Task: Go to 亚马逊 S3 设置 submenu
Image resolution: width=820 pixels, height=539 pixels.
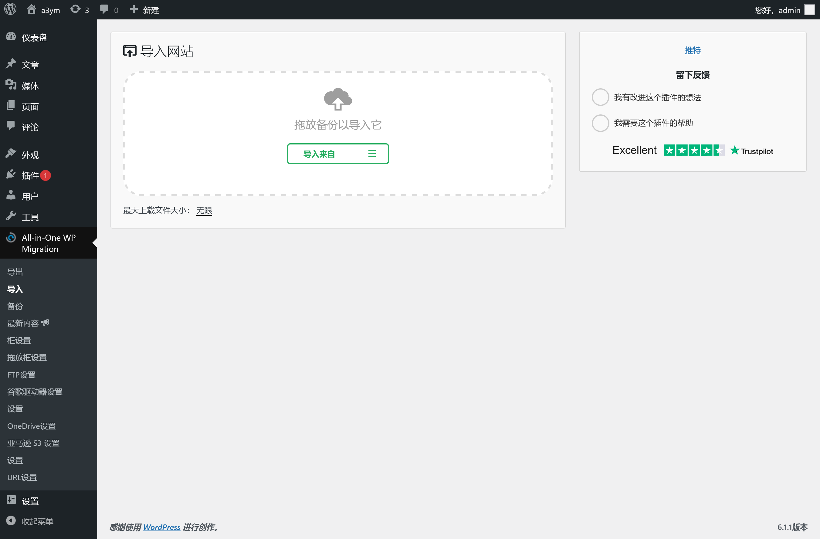Action: 33,443
